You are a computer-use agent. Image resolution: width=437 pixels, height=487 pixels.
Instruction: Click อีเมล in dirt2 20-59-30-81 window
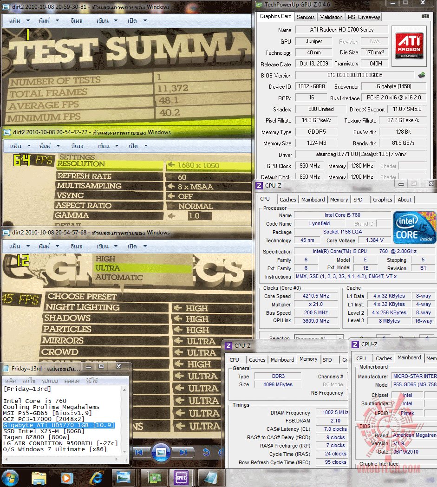click(x=77, y=21)
